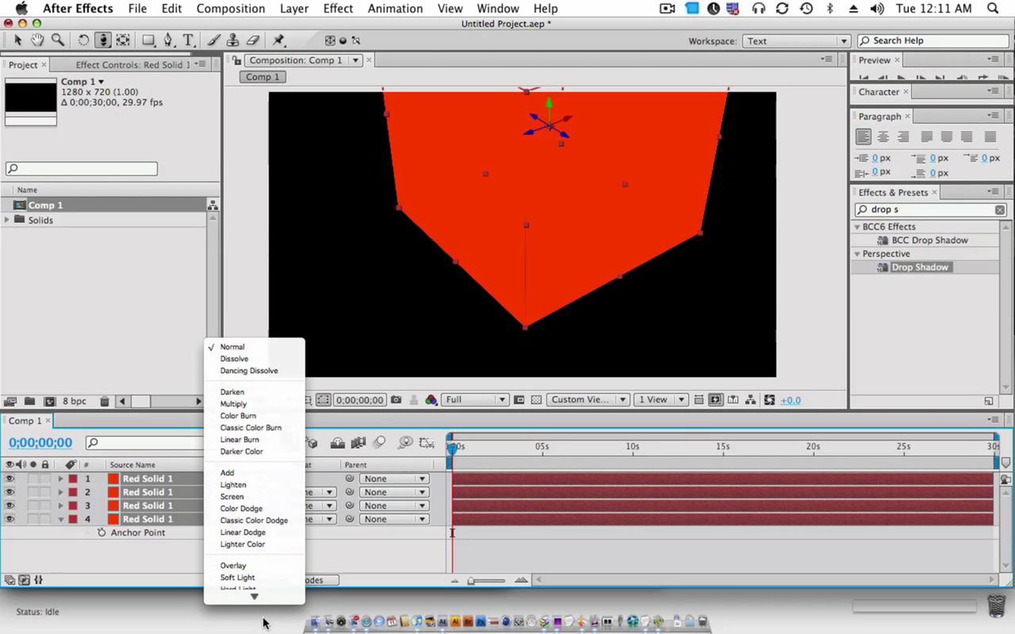Click the timeline zoom slider handle
Image resolution: width=1015 pixels, height=634 pixels.
(471, 581)
